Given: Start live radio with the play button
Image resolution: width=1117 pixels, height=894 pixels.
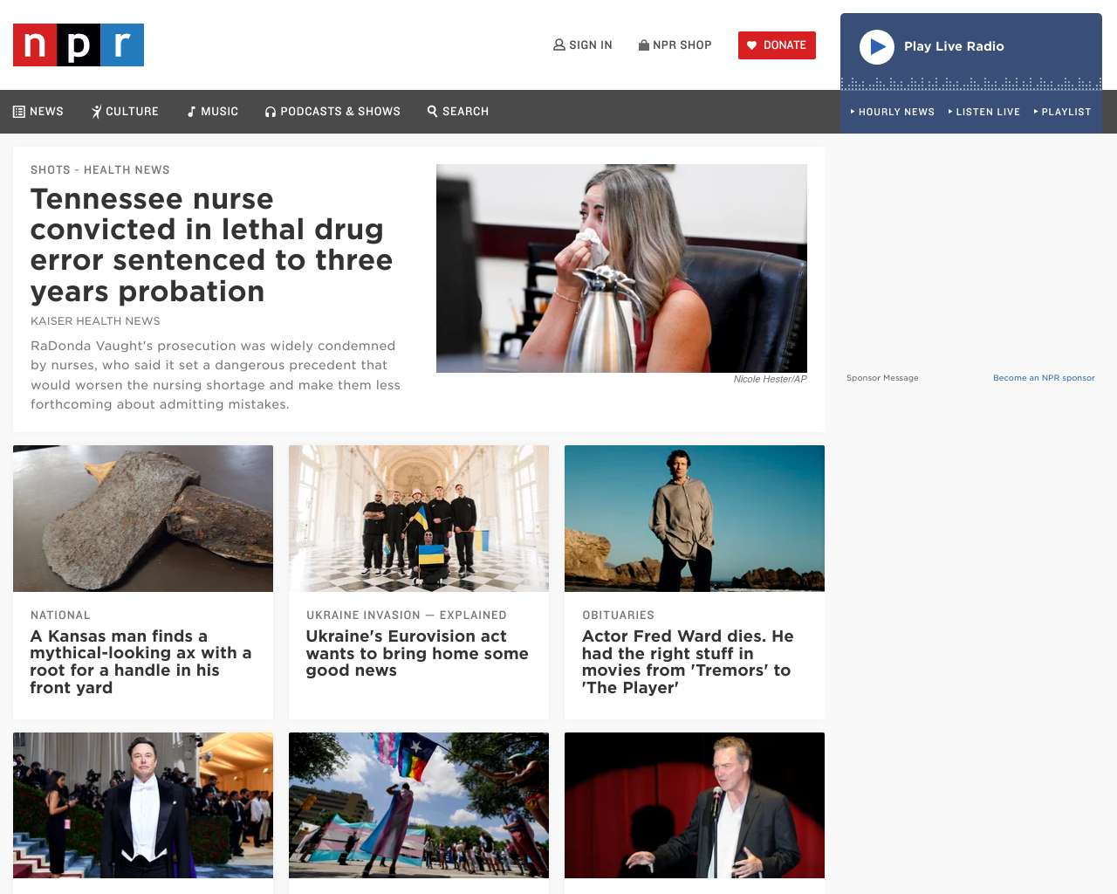Looking at the screenshot, I should point(877,47).
